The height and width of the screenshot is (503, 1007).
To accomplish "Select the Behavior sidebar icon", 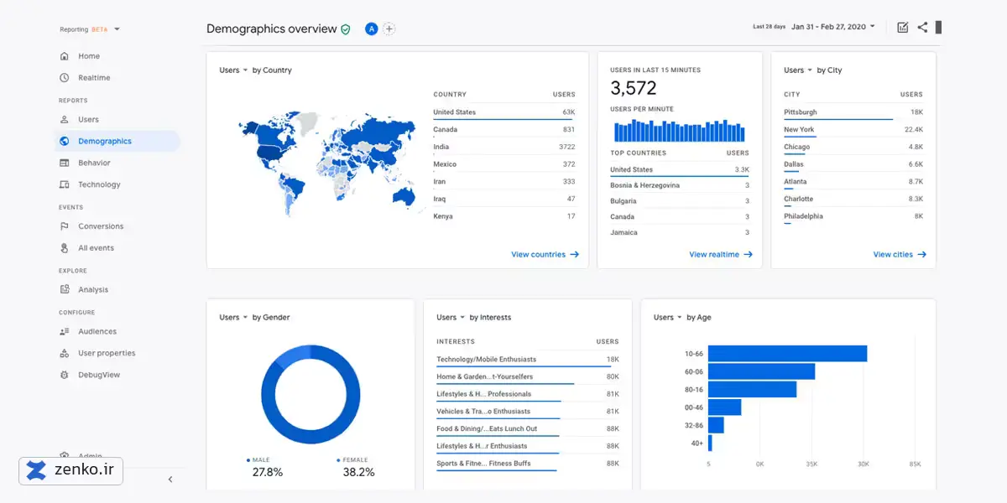I will 65,163.
